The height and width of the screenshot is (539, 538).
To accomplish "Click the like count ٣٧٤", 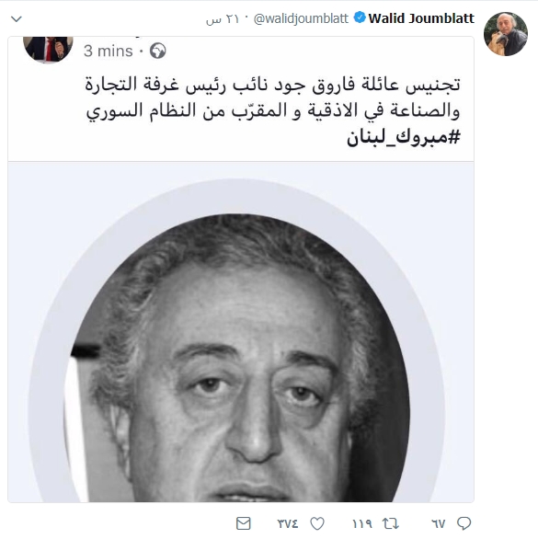I will pos(287,524).
